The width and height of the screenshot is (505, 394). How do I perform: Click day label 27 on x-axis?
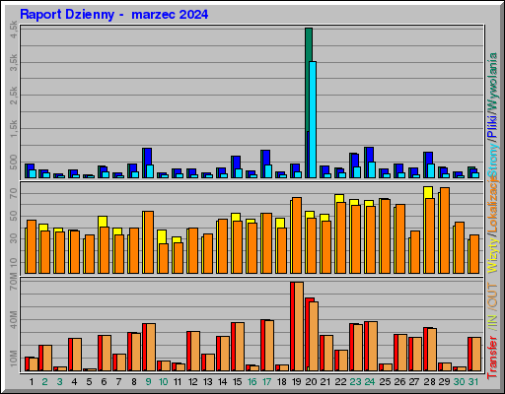click(414, 382)
